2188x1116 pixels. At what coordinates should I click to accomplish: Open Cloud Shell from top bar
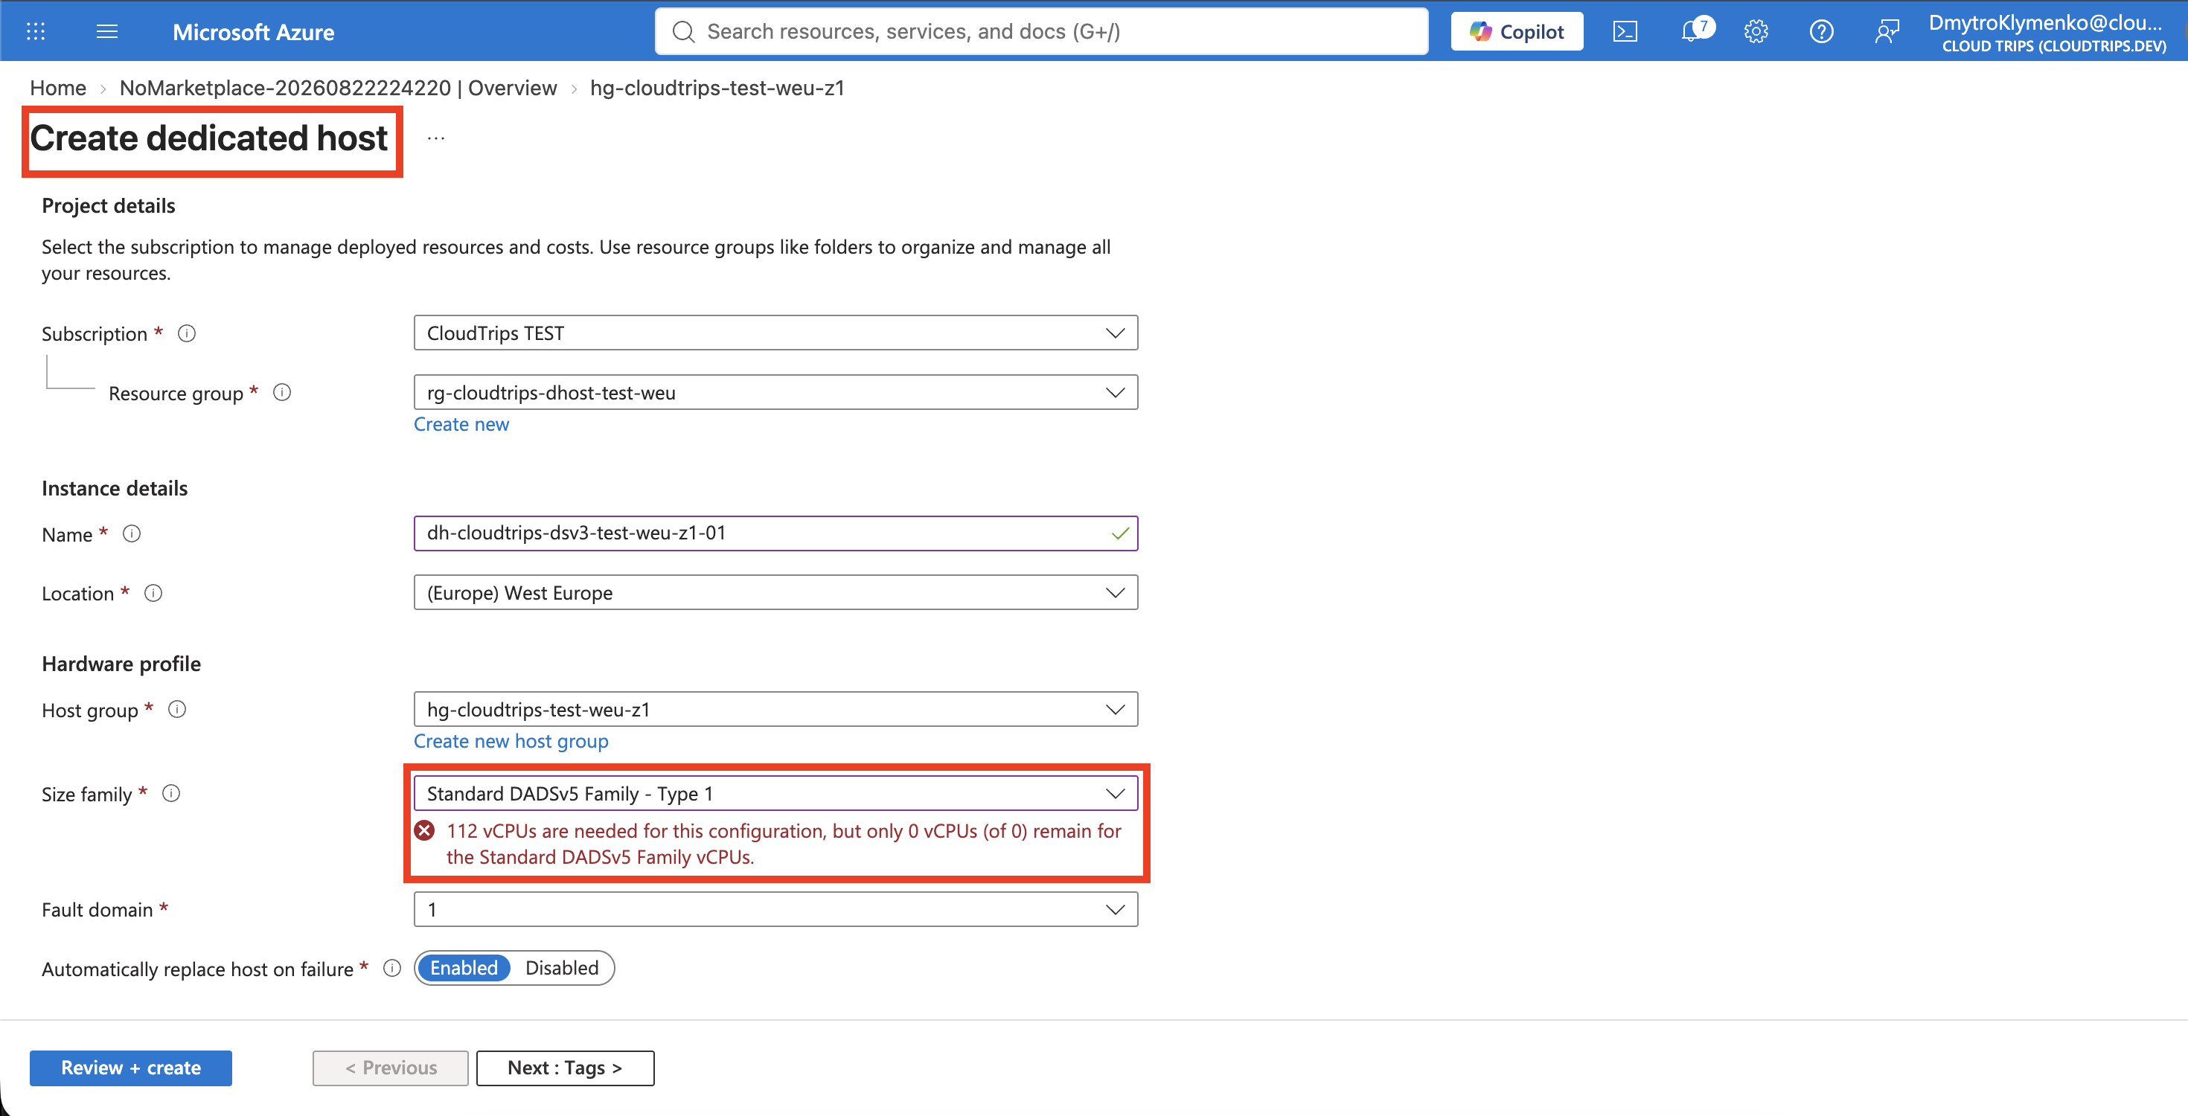[x=1625, y=31]
